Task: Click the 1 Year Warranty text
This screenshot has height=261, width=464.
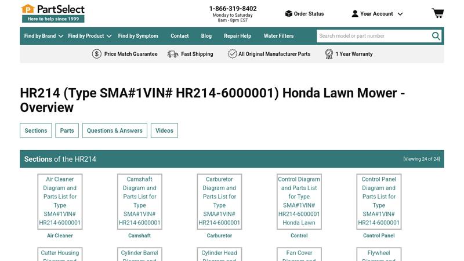Action: tap(354, 54)
